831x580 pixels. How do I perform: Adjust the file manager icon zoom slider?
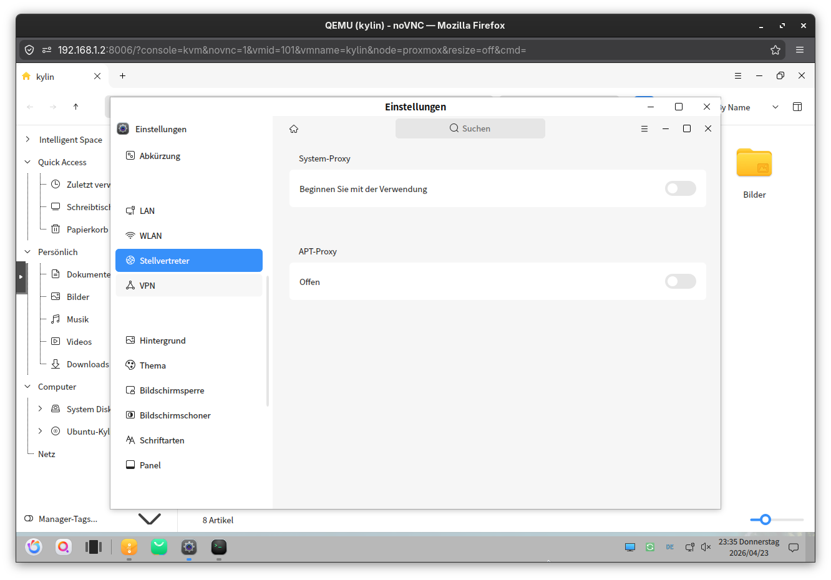click(x=765, y=520)
